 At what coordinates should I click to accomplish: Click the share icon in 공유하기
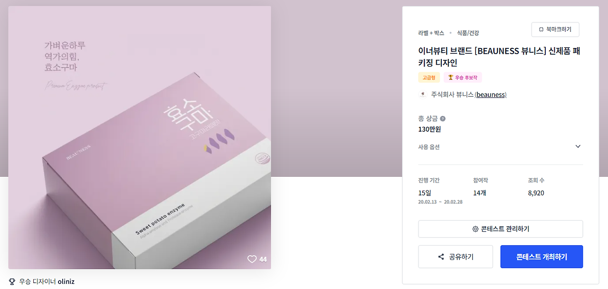441,257
